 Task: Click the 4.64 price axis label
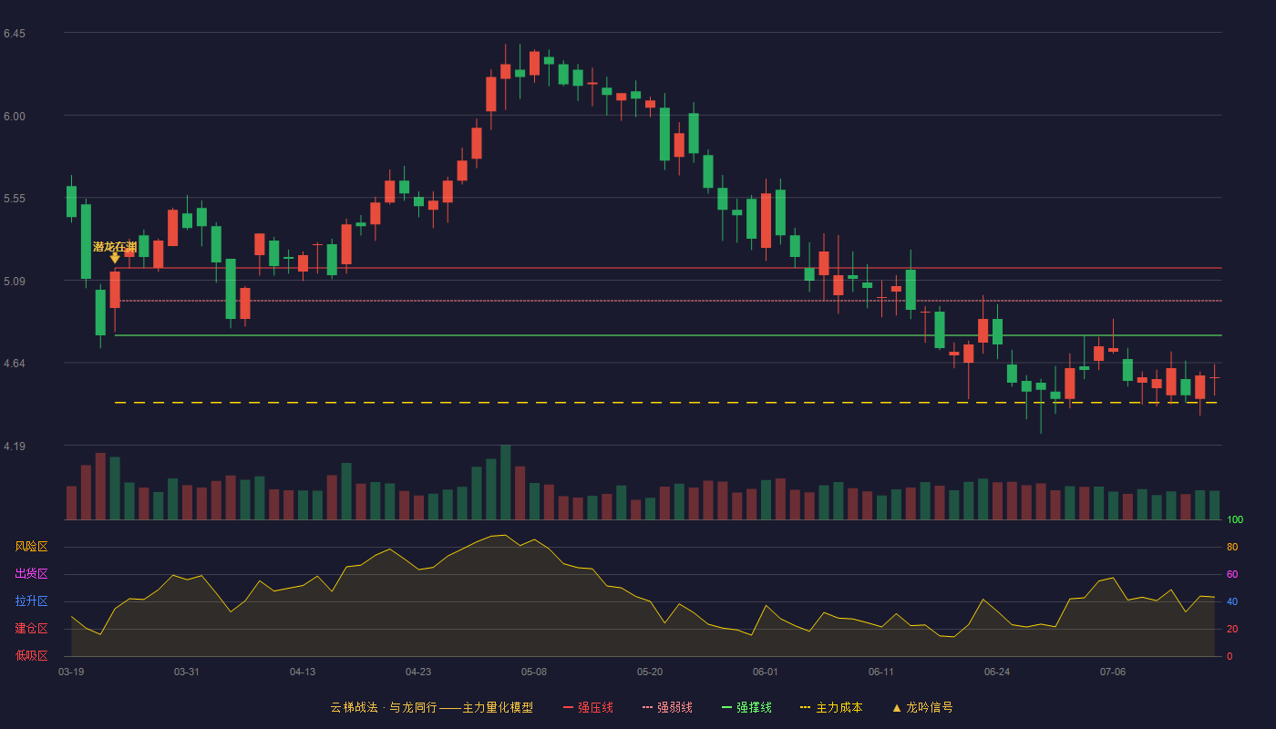[x=15, y=364]
